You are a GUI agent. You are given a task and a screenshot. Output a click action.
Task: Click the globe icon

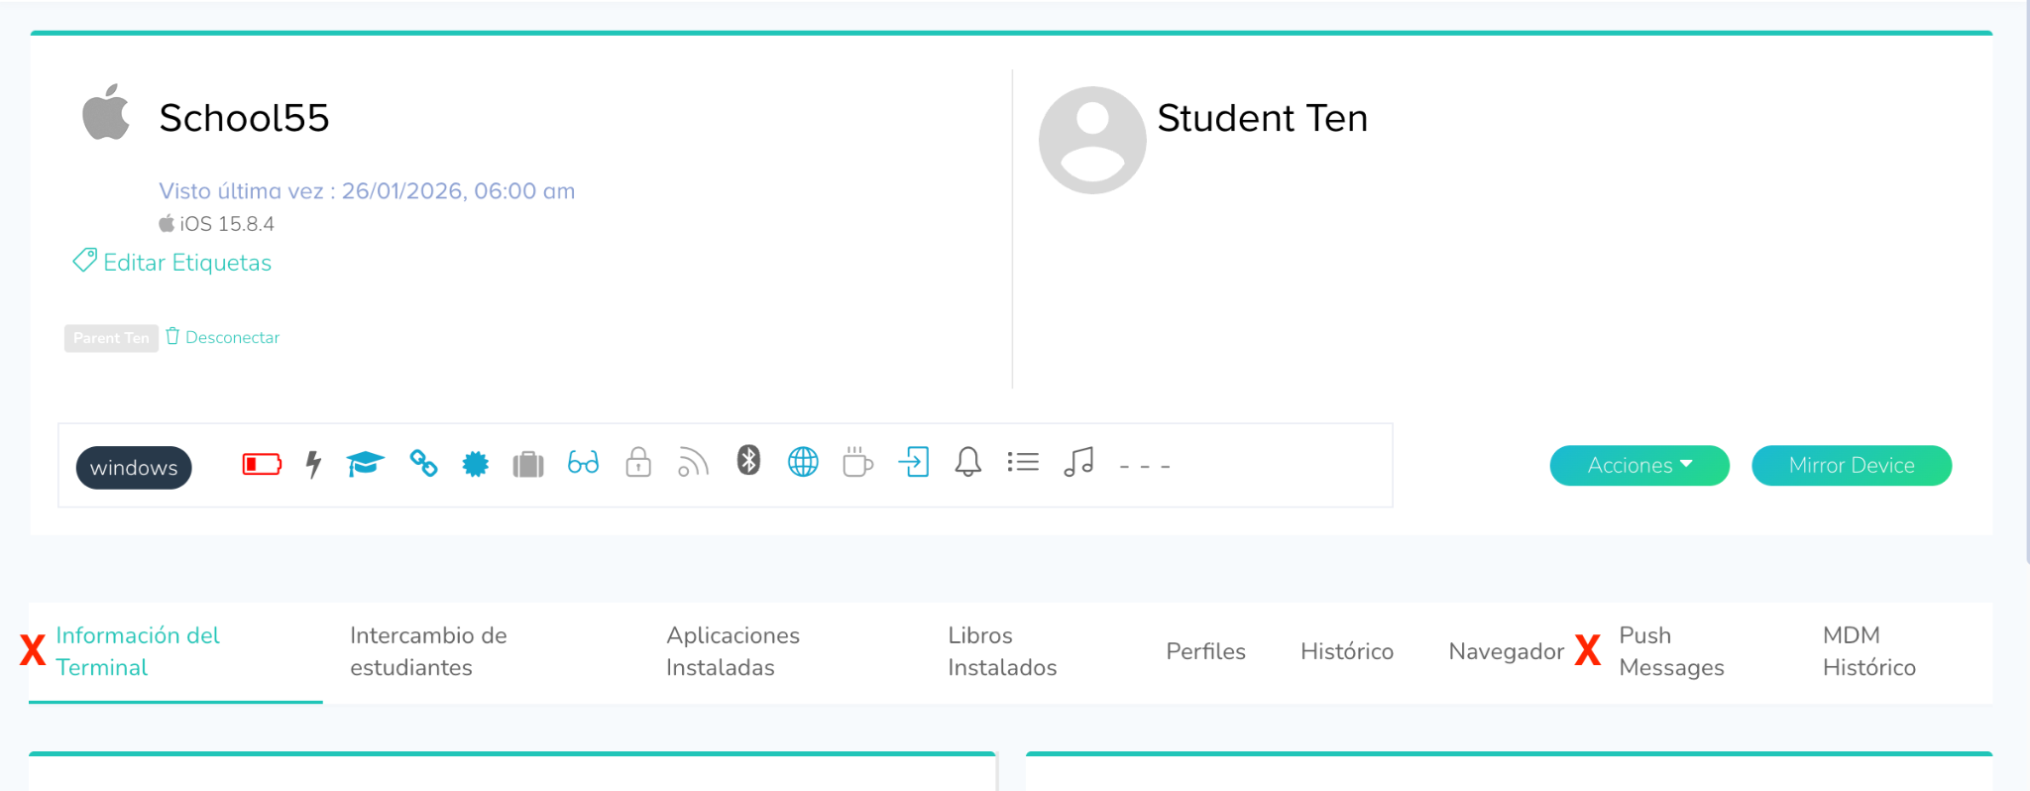(803, 462)
